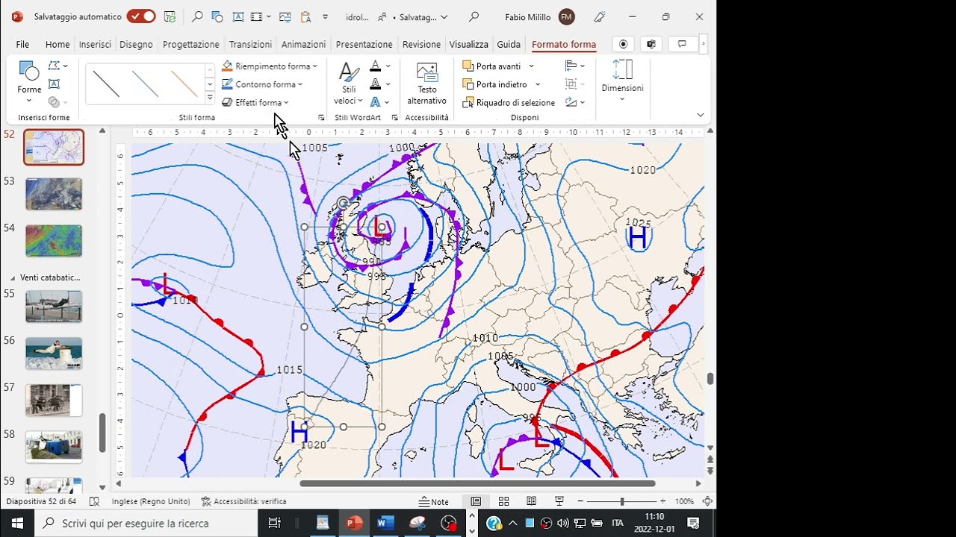956x537 pixels.
Task: Open the Fabio Milillo account avatar
Action: (x=566, y=16)
